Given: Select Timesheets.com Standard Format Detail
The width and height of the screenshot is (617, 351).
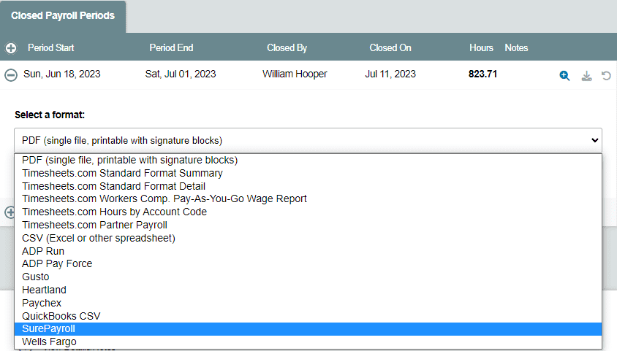Looking at the screenshot, I should click(308, 186).
